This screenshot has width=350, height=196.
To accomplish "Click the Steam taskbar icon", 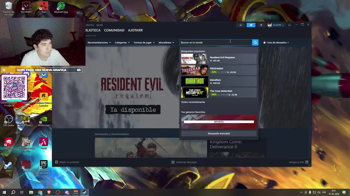I will tap(84, 192).
